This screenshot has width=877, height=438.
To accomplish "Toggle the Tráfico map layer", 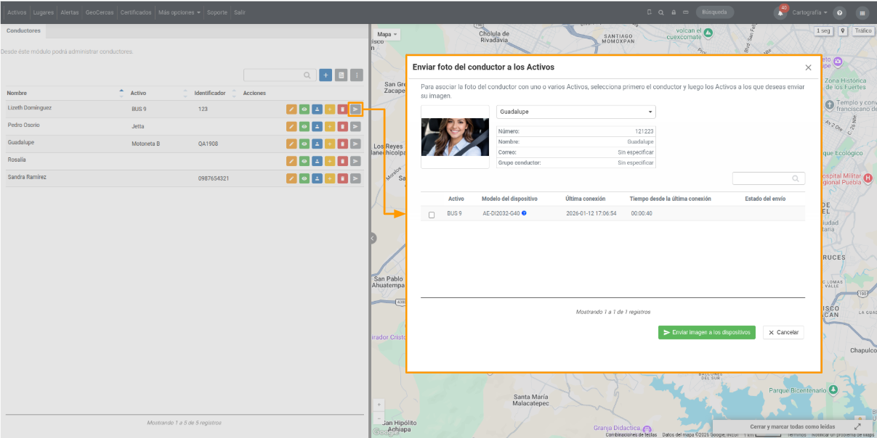I will (x=862, y=31).
